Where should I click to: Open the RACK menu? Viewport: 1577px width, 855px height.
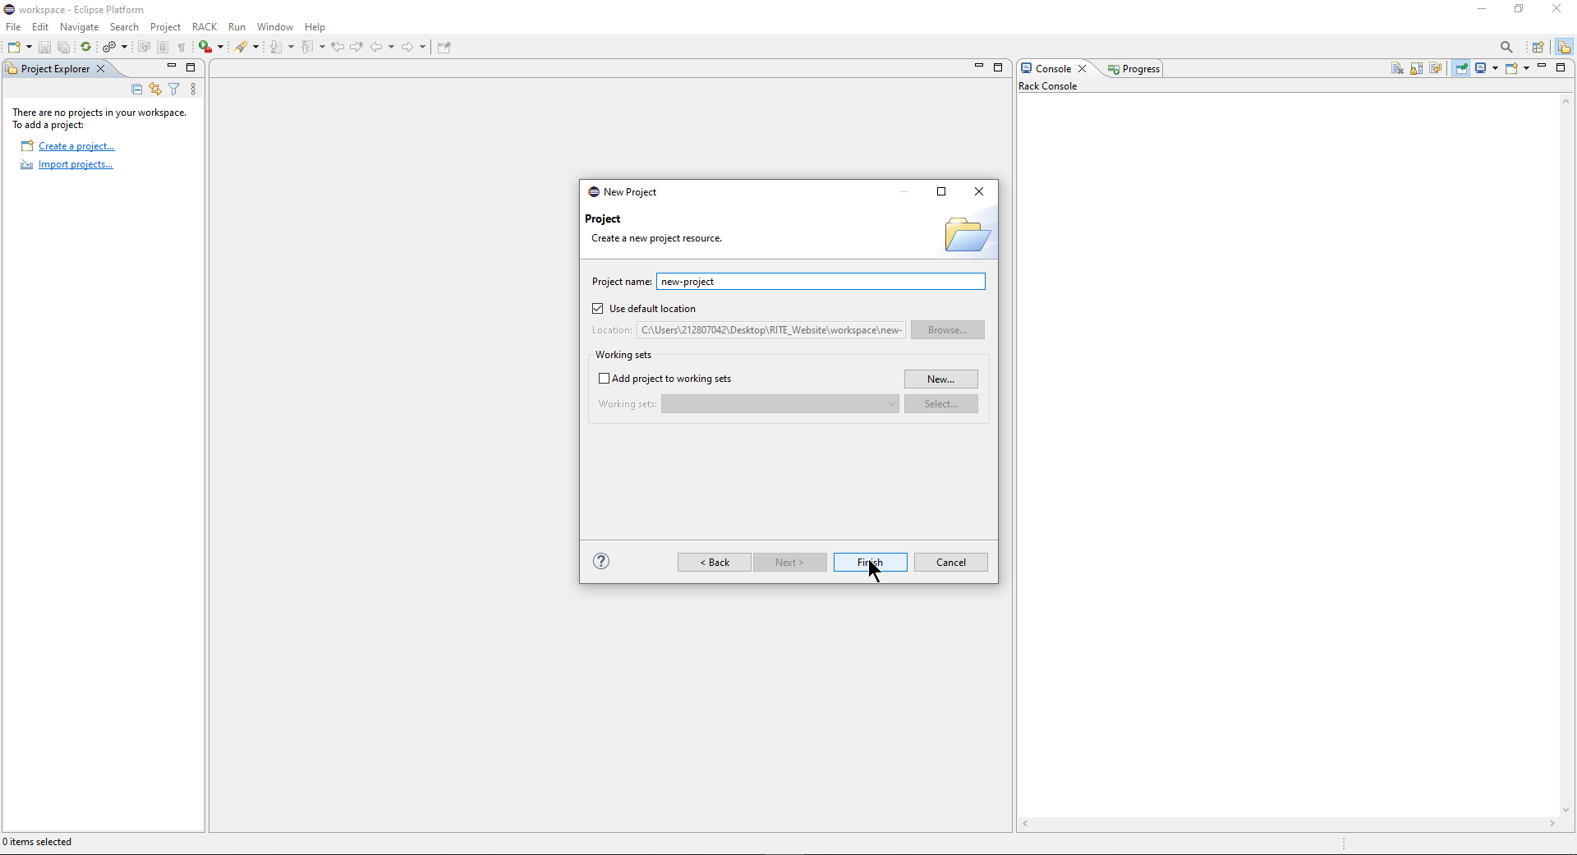205,26
